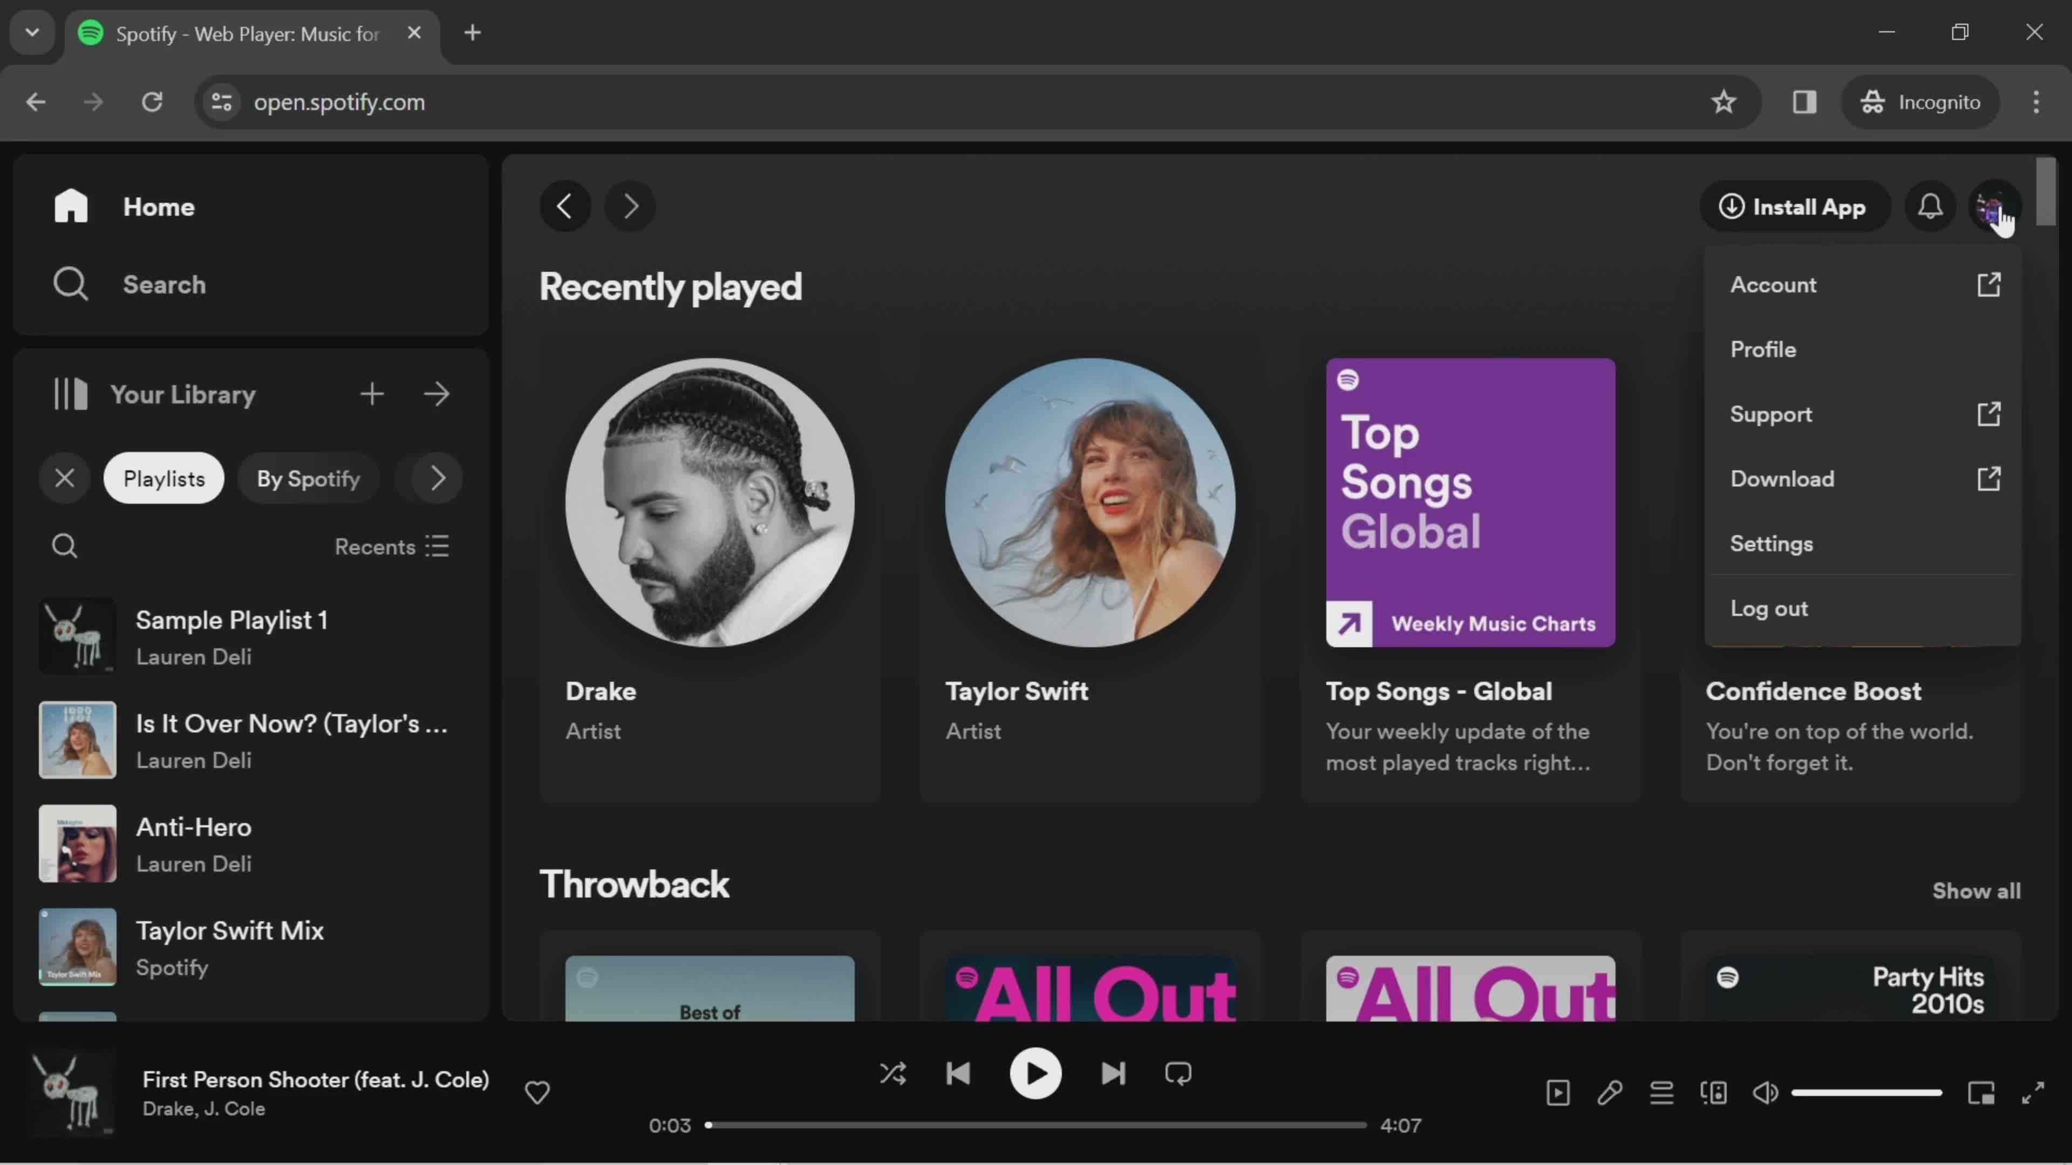Open Connect to a device icon

[x=1713, y=1093]
